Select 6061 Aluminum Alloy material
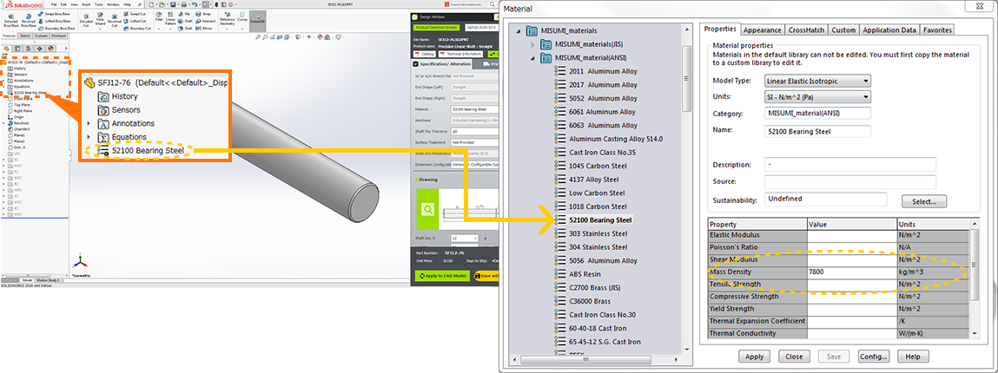Image resolution: width=998 pixels, height=373 pixels. (603, 112)
